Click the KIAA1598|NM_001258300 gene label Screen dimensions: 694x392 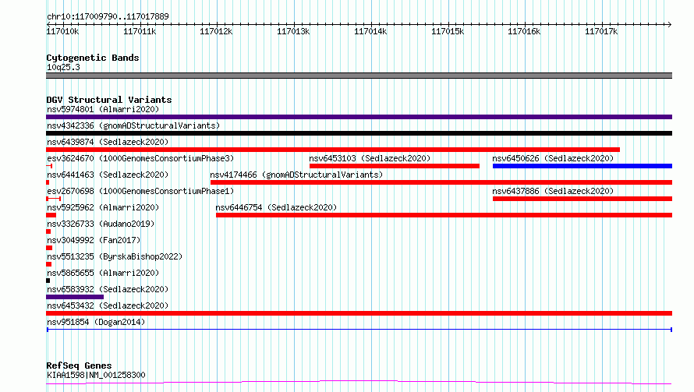(x=96, y=375)
